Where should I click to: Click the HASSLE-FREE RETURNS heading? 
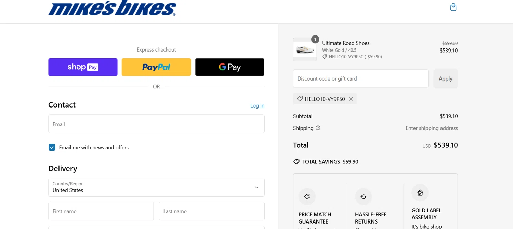[x=371, y=218]
